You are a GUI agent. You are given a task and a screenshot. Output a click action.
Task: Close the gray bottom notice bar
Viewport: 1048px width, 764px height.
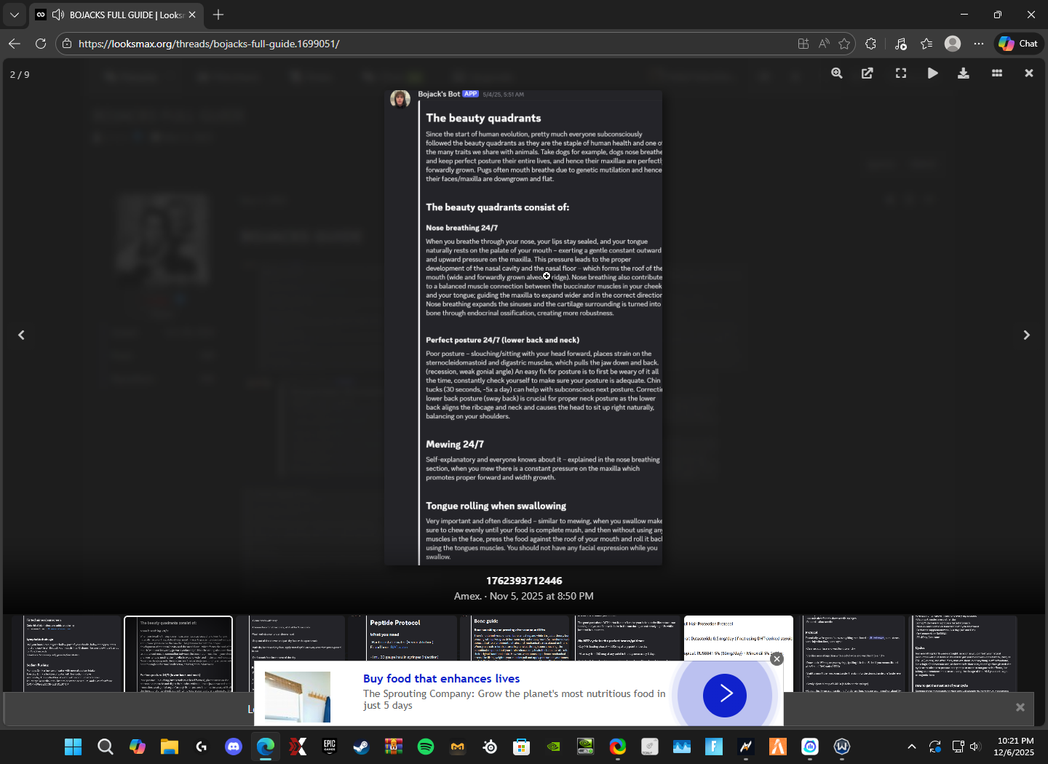click(x=1020, y=707)
